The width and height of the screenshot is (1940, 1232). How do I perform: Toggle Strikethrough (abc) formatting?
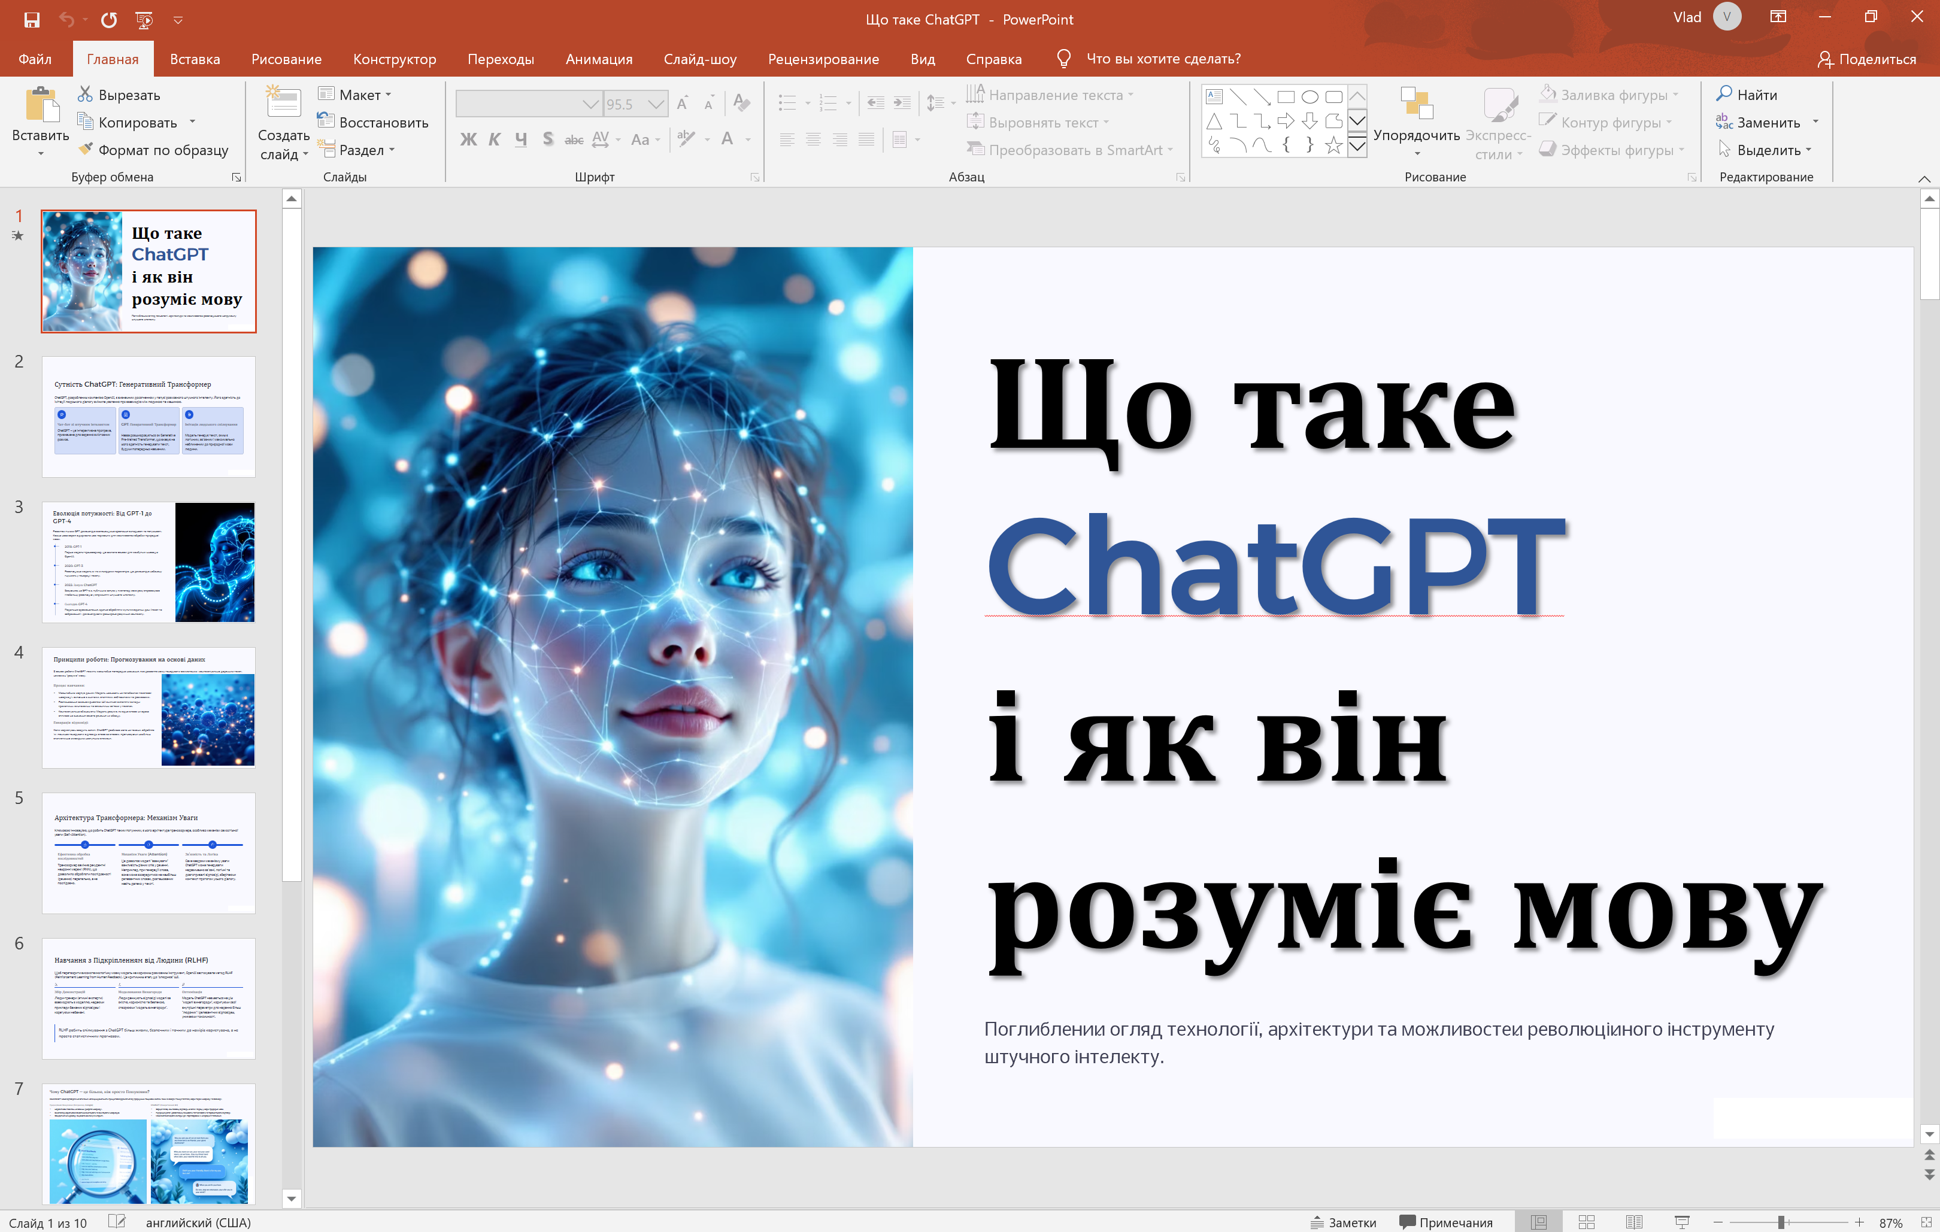(574, 139)
